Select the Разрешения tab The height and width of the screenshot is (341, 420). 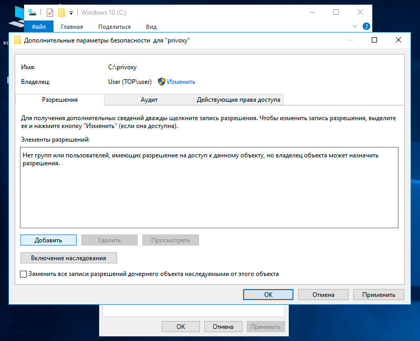click(x=60, y=100)
